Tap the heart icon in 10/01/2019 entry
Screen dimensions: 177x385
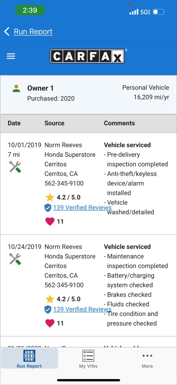(x=50, y=221)
